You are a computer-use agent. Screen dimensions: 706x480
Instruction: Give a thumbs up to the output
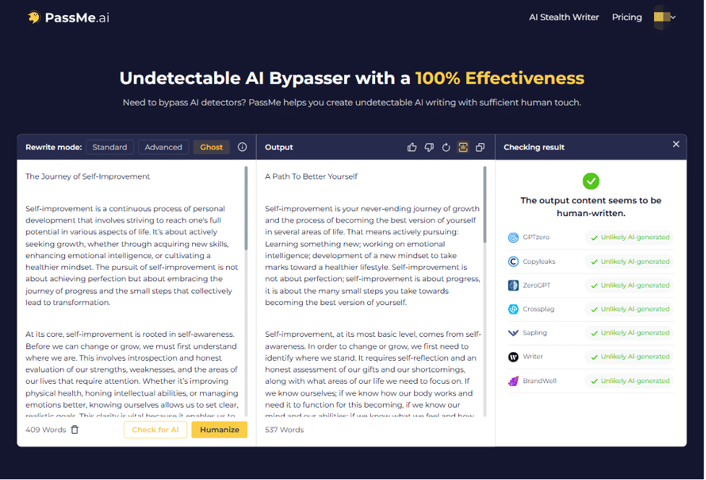412,147
